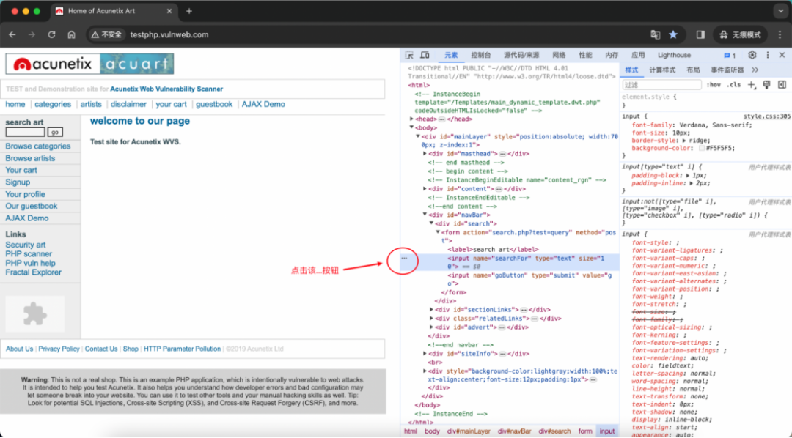Image resolution: width=792 pixels, height=438 pixels.
Task: Open the tab search chevron at top right
Action: 780,10
